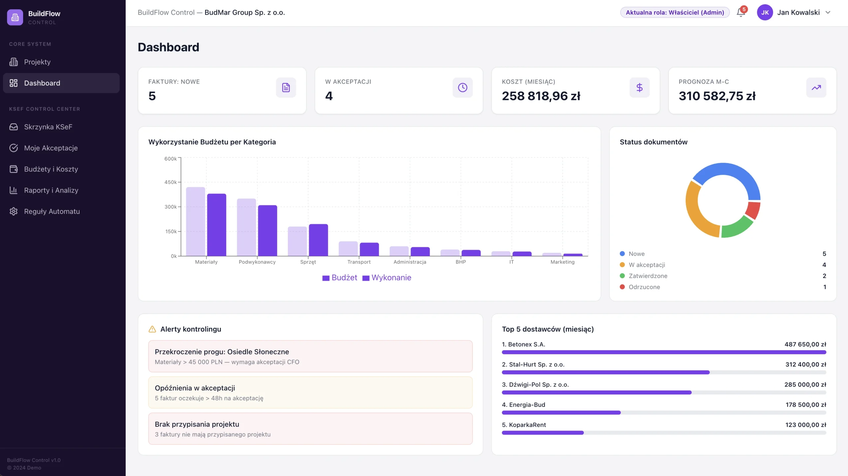Click red segment of donut chart
Viewport: 848px width, 476px height.
tap(753, 210)
